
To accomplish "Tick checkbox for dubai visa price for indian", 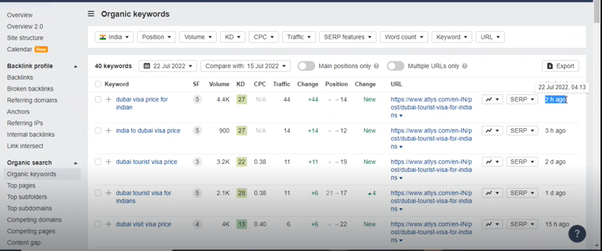I will pyautogui.click(x=98, y=99).
